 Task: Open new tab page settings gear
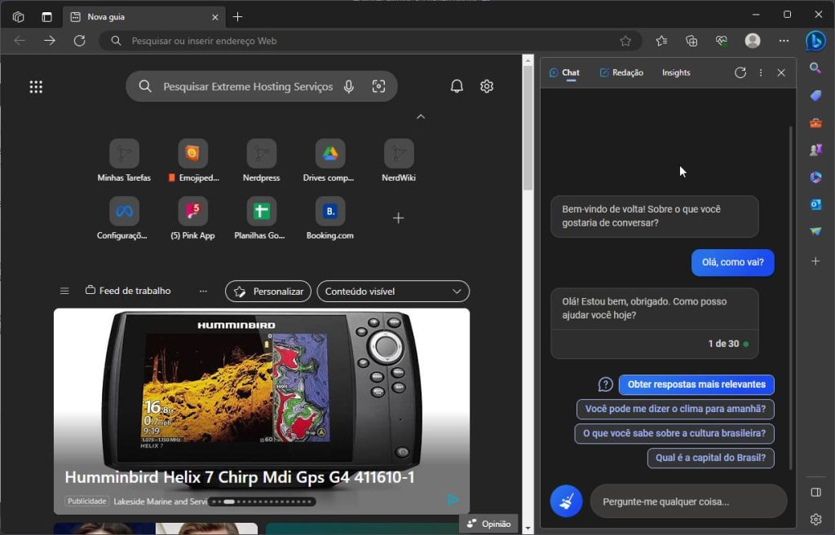(x=487, y=86)
